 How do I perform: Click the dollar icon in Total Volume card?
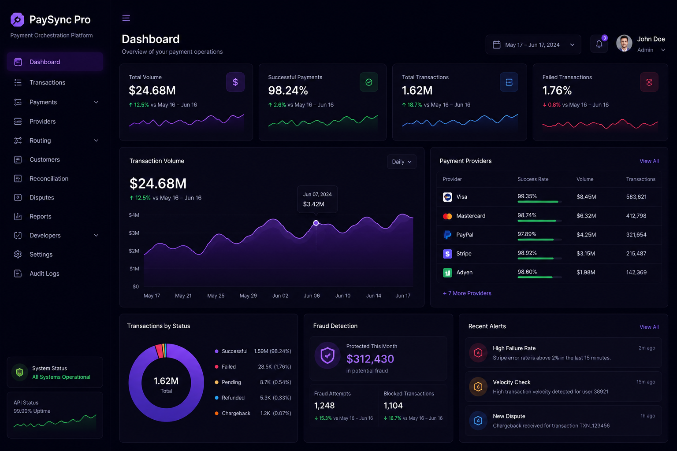pos(235,82)
